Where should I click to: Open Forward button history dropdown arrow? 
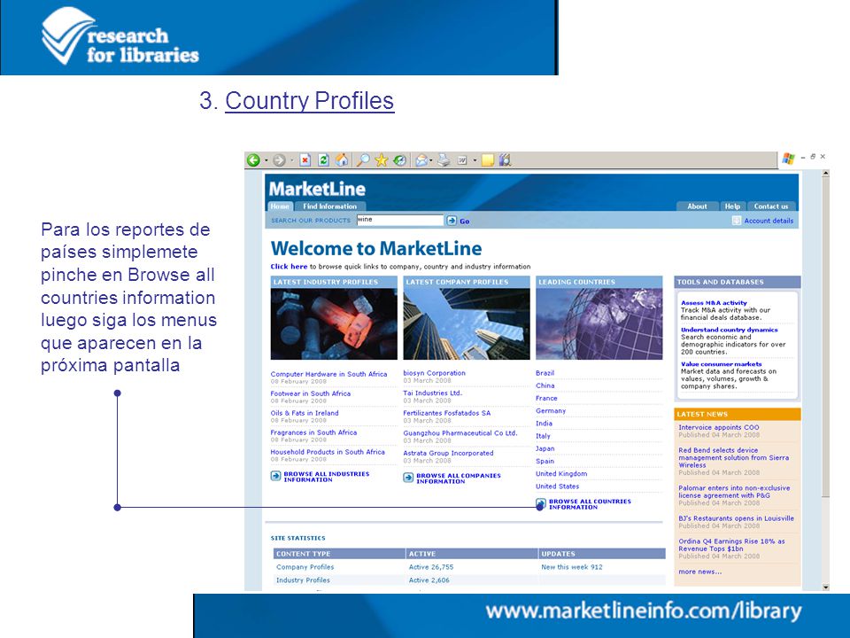coord(291,160)
